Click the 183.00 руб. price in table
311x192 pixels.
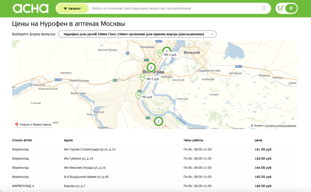(x=263, y=159)
